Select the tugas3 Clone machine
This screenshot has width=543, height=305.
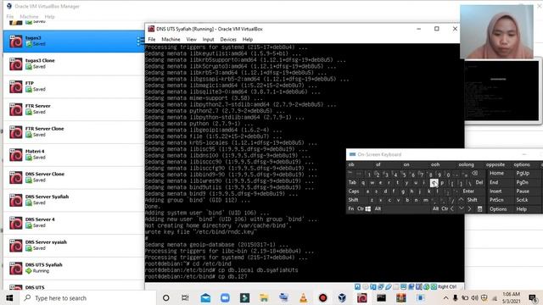(74, 64)
